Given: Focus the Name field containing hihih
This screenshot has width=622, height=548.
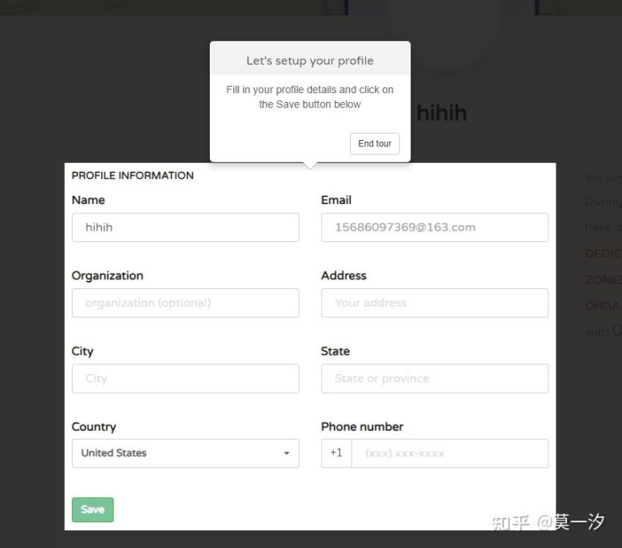Looking at the screenshot, I should [185, 227].
